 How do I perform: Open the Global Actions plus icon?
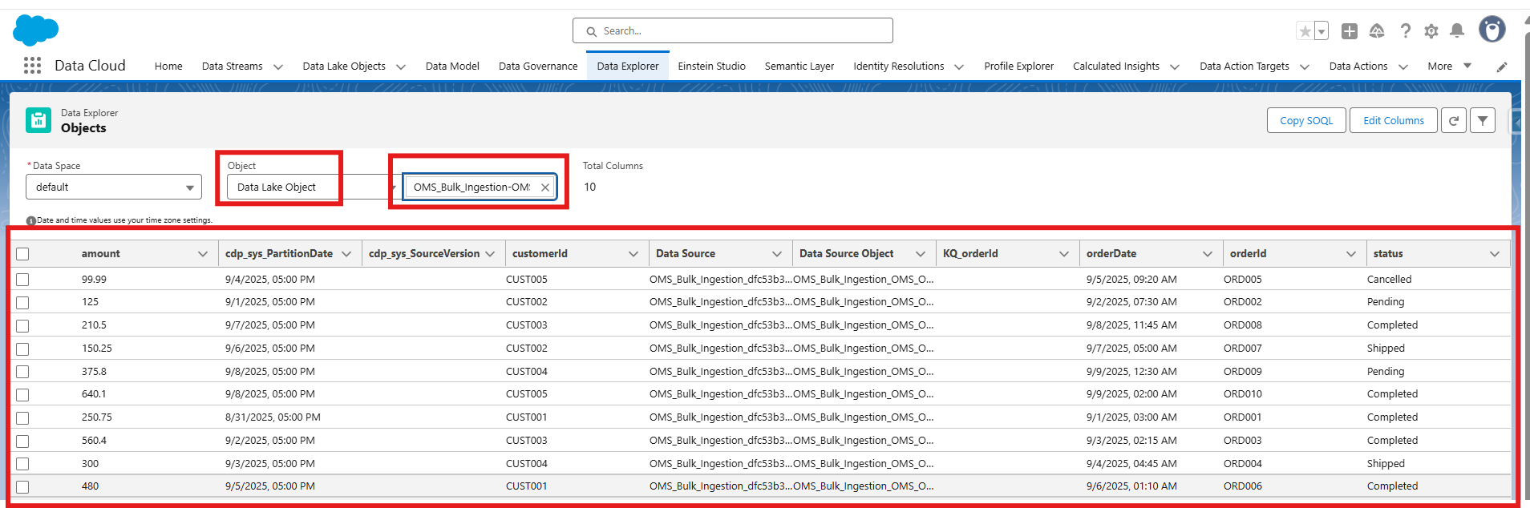[1350, 31]
